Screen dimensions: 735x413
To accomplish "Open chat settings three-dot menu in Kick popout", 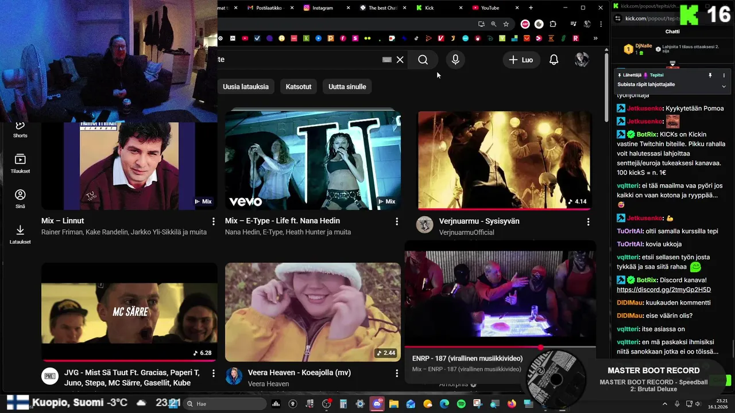I will tap(724, 75).
